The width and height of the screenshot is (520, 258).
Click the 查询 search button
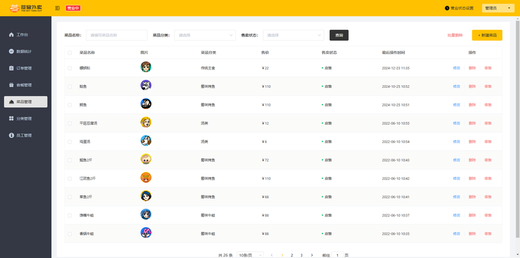(x=339, y=35)
